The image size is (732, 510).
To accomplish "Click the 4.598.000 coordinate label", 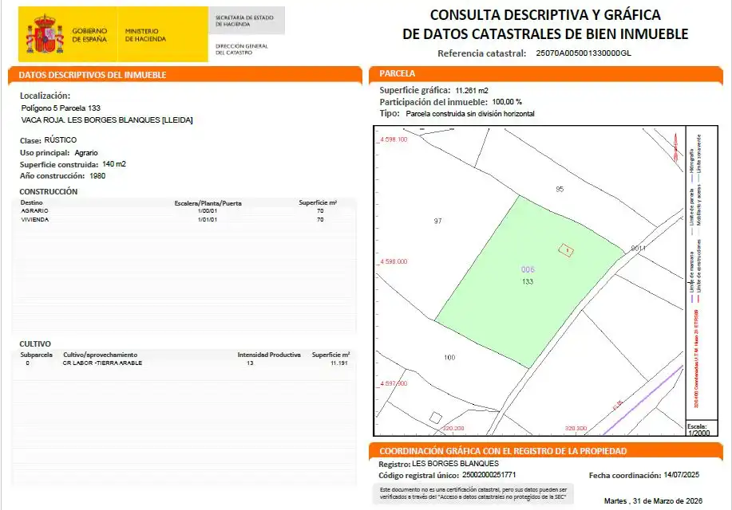I will click(394, 261).
